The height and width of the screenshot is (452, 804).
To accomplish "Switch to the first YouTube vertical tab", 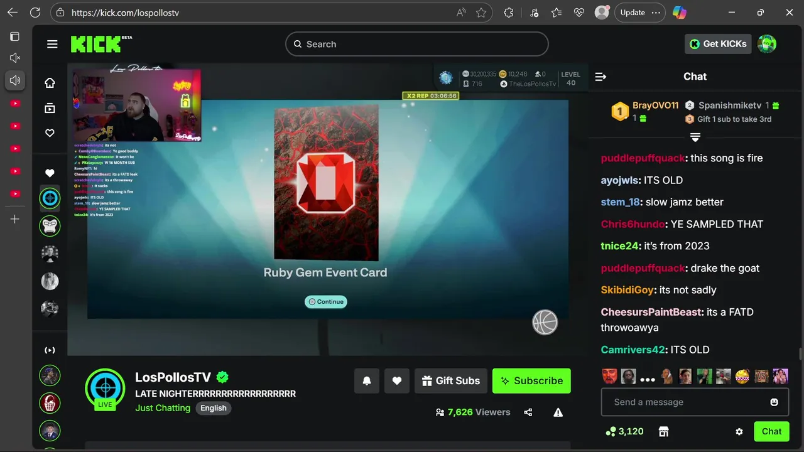I will pyautogui.click(x=15, y=103).
